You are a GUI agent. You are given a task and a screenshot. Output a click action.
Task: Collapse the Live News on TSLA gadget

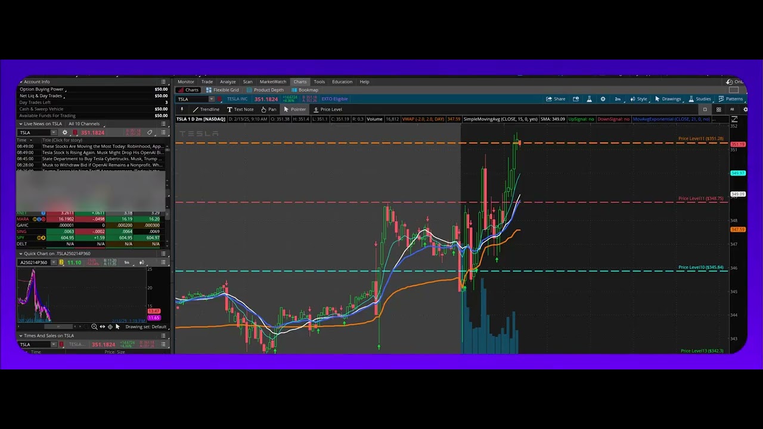[x=21, y=124]
